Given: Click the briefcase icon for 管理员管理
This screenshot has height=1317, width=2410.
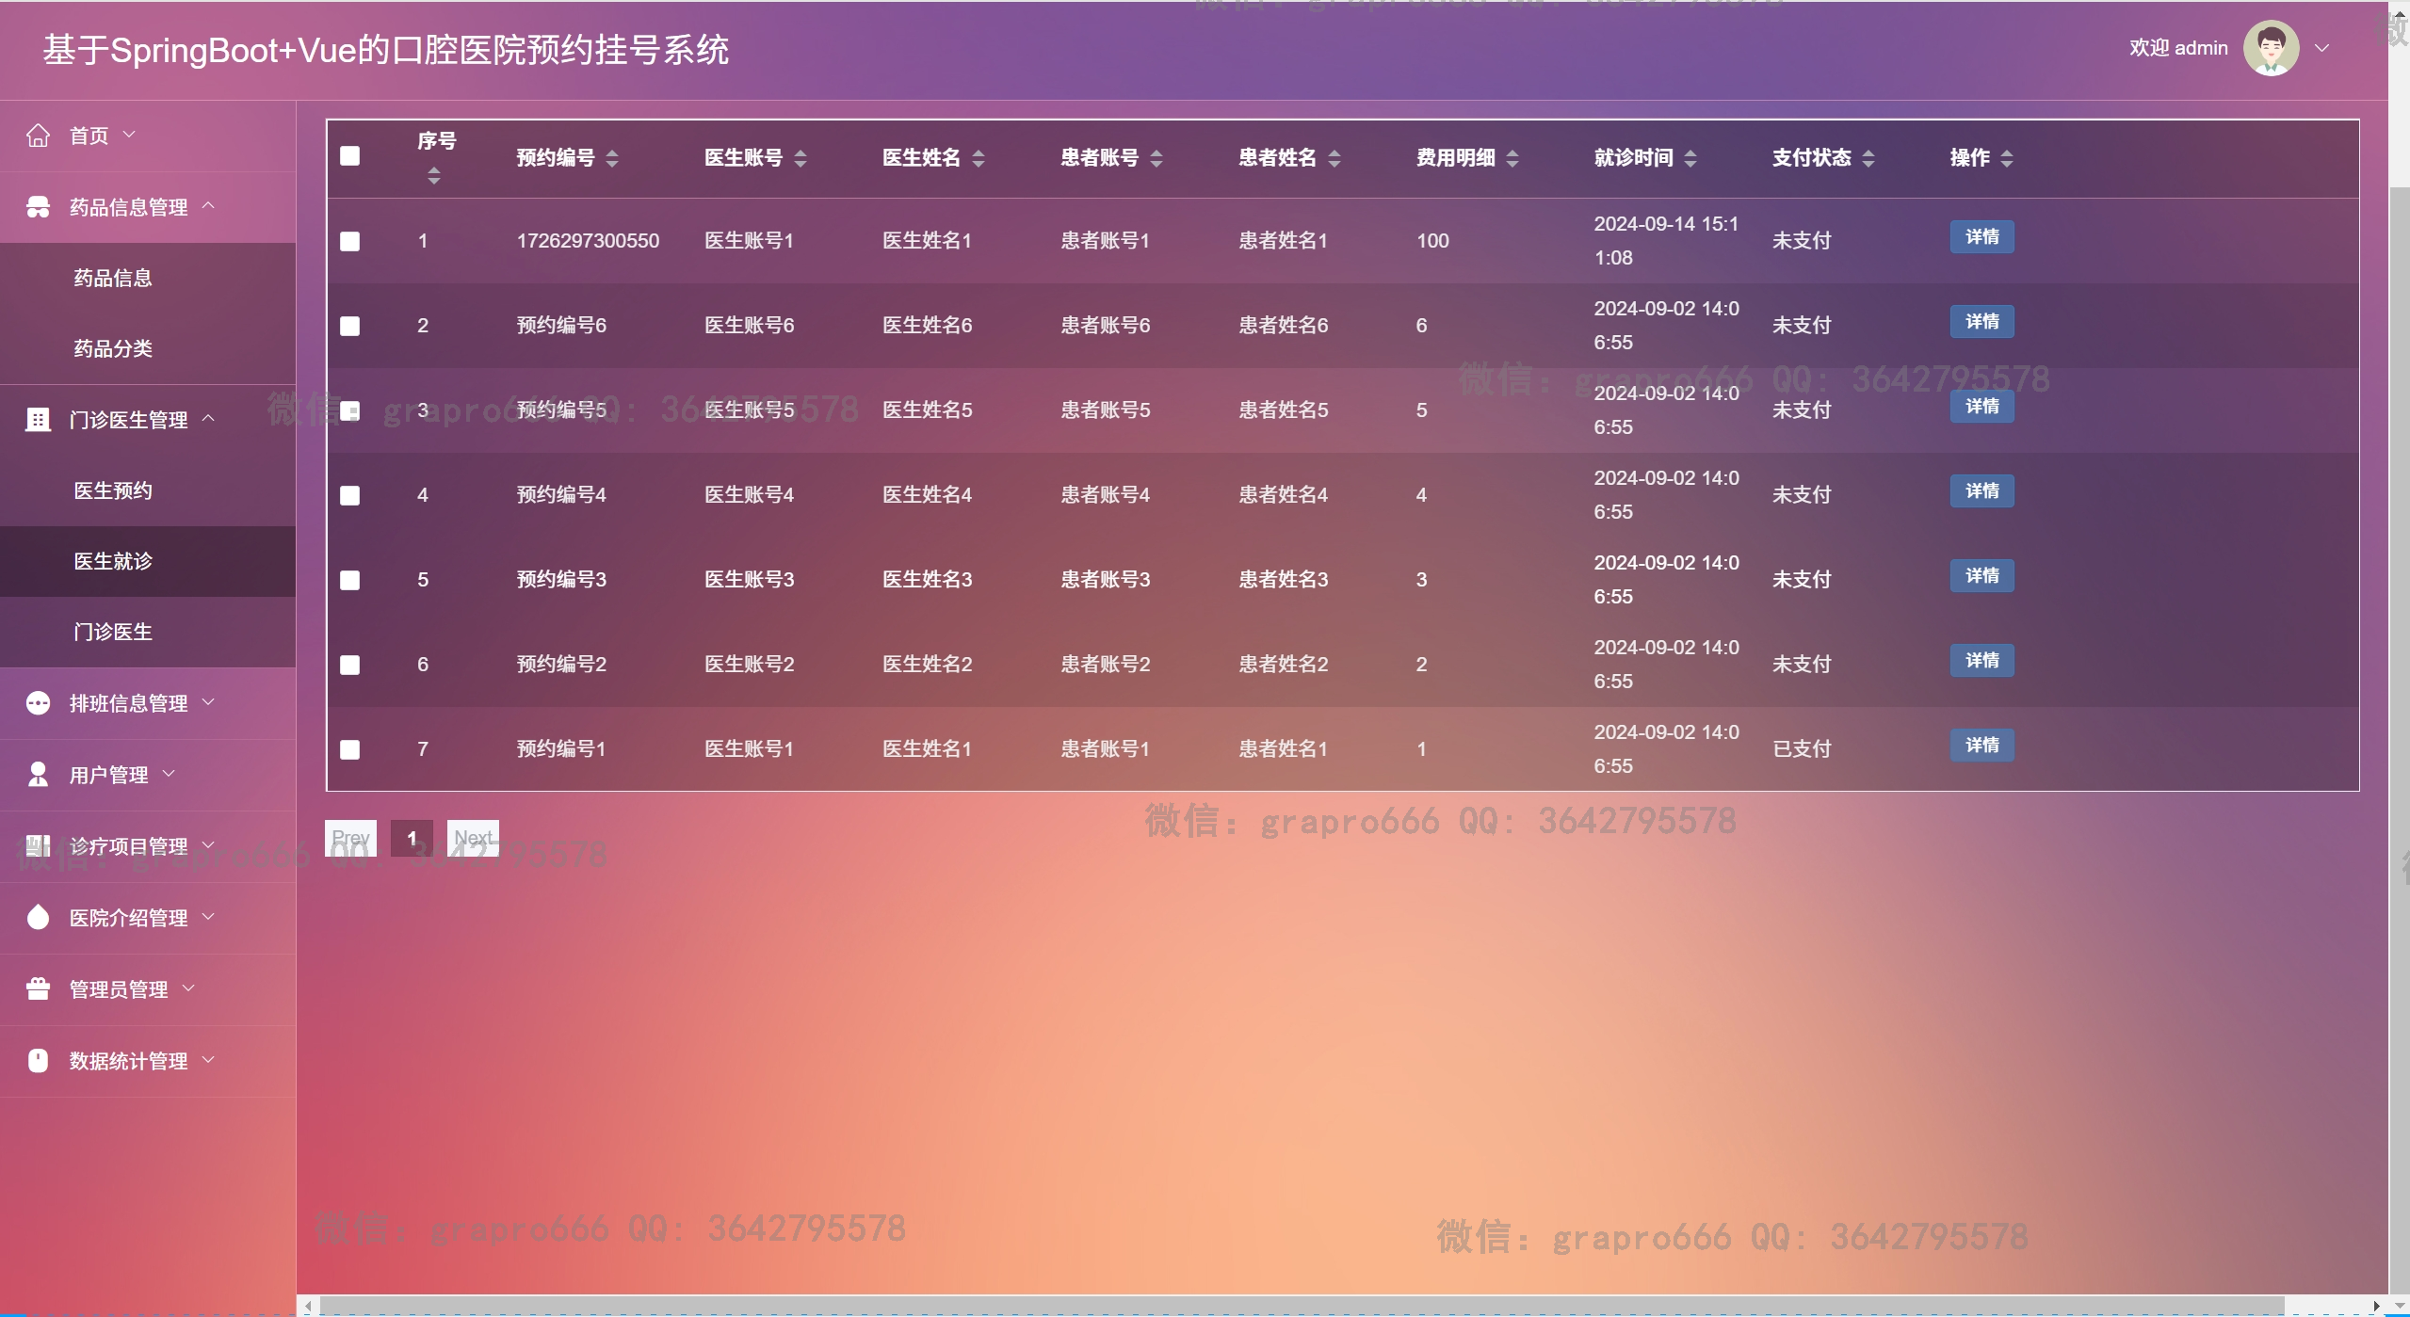Looking at the screenshot, I should (x=38, y=989).
